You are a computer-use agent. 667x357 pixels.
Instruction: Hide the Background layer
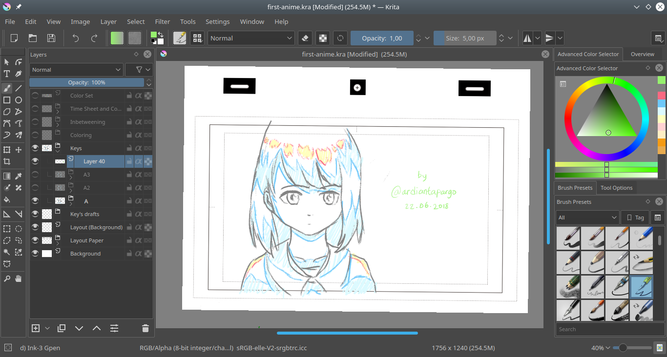[x=35, y=253]
